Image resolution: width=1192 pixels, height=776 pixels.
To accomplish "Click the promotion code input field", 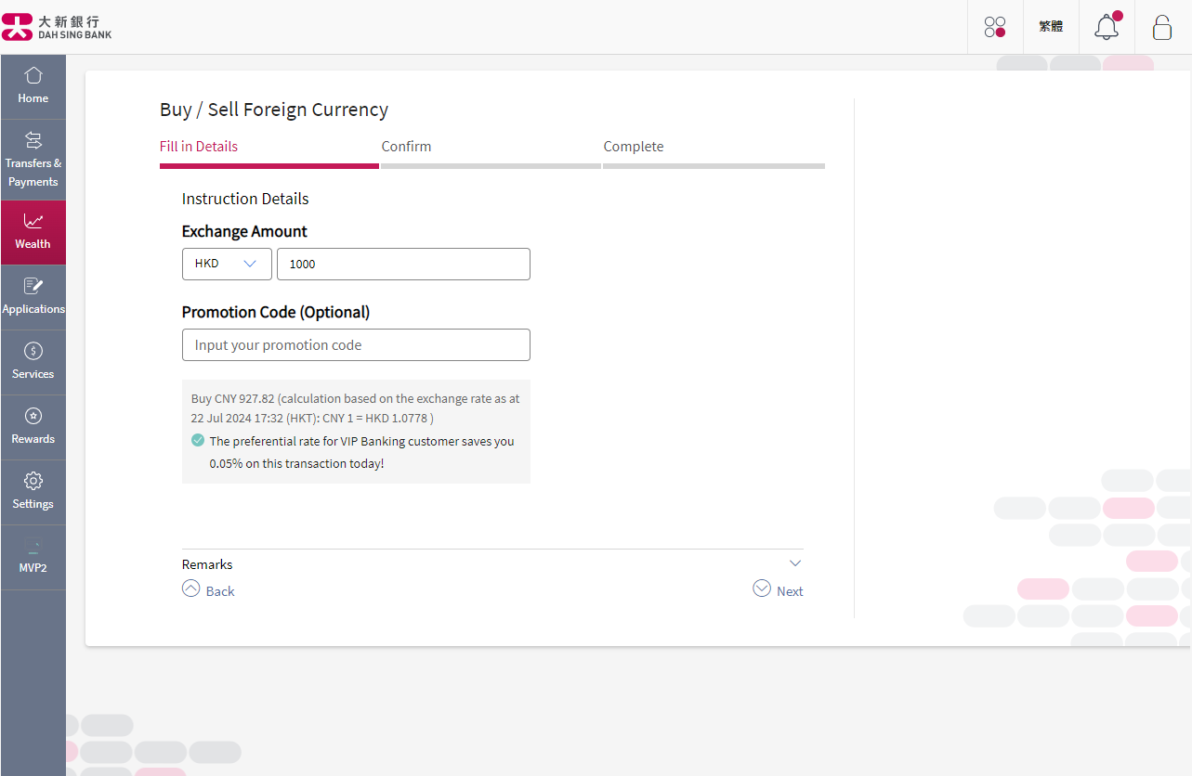I will (x=356, y=344).
